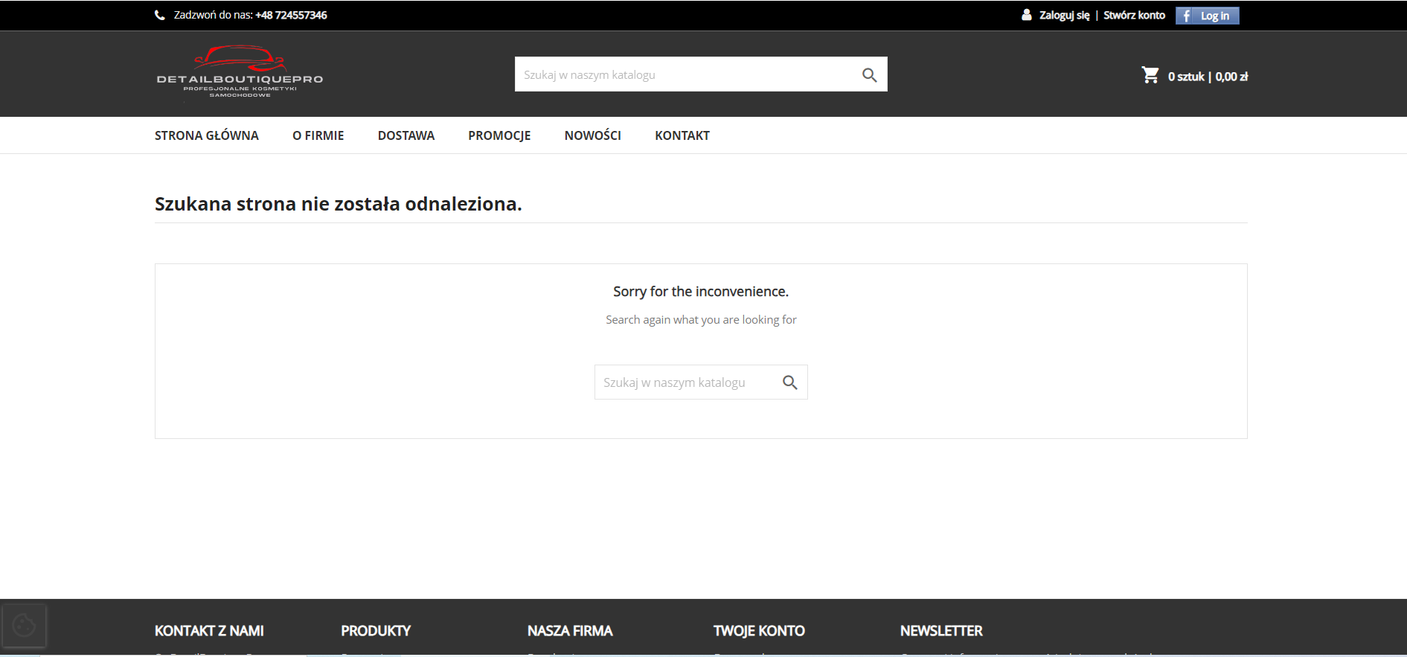
Task: Click the Kontakt z nami footer heading
Action: coord(209,631)
